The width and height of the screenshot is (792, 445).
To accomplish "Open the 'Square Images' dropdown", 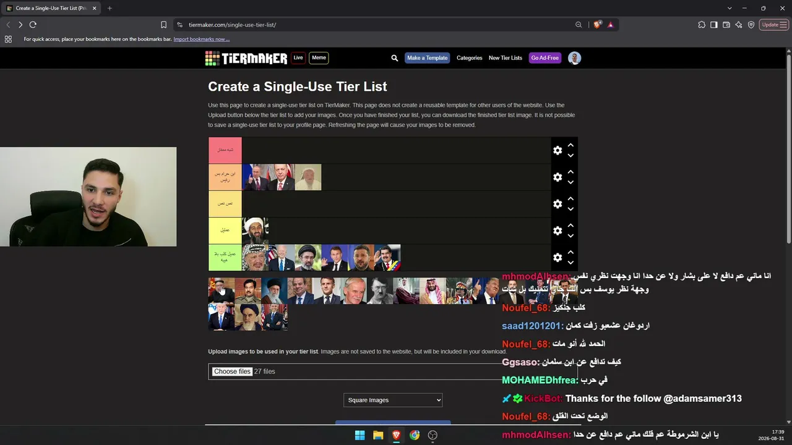I will point(393,400).
